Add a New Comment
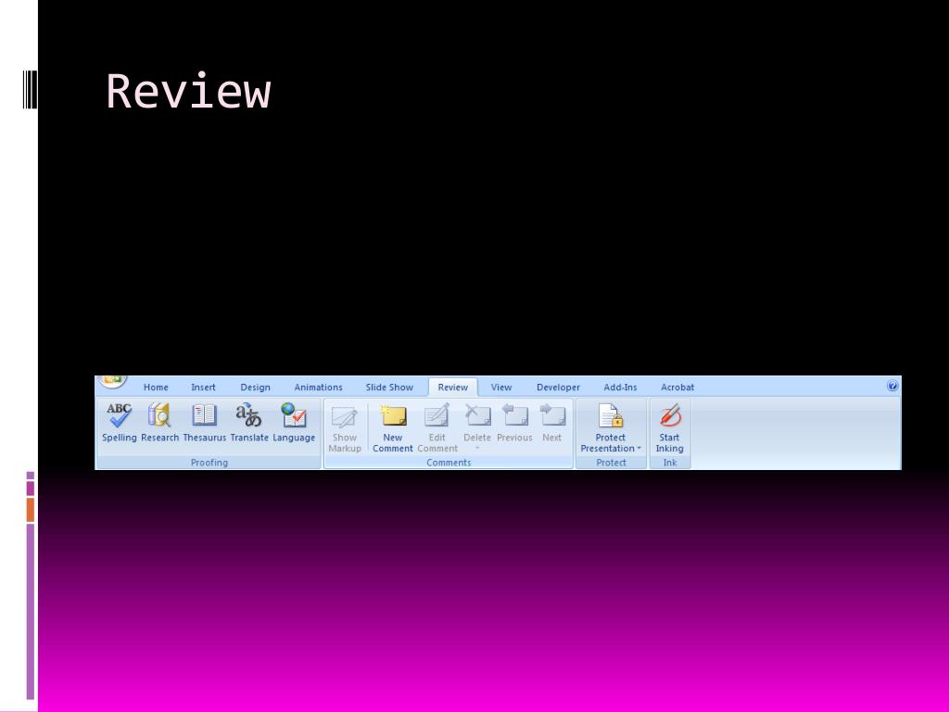Image resolution: width=949 pixels, height=712 pixels. tap(393, 427)
